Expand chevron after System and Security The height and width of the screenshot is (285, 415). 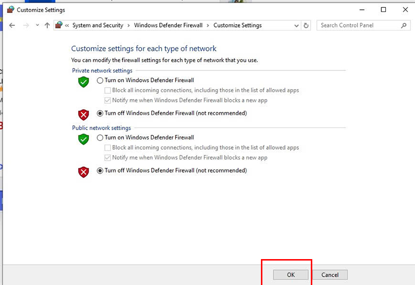[129, 25]
